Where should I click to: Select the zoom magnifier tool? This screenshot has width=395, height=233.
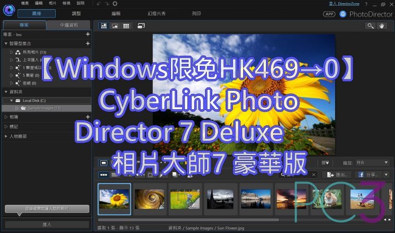click(x=370, y=26)
